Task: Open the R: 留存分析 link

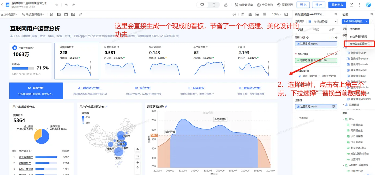Action: point(142,88)
